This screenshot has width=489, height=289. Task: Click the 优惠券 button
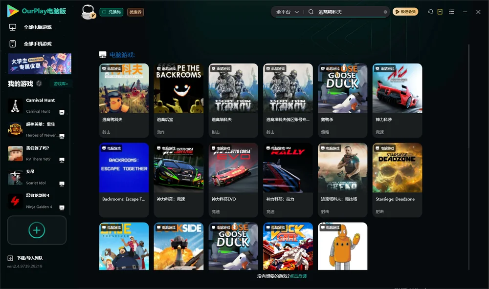(135, 12)
